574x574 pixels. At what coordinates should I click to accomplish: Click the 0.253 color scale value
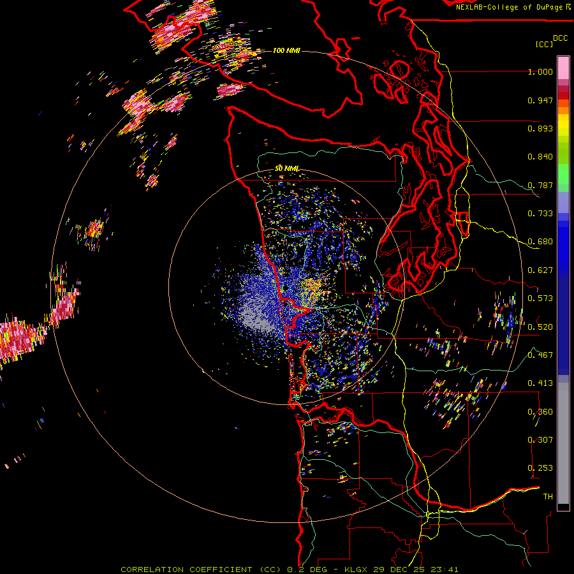point(540,468)
